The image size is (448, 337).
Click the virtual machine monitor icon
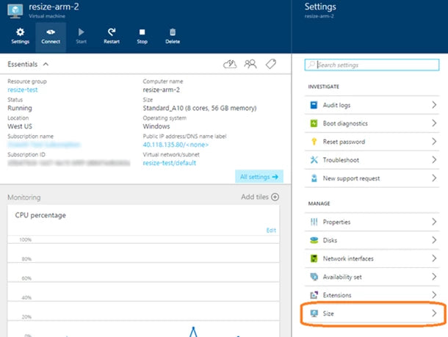coord(15,11)
